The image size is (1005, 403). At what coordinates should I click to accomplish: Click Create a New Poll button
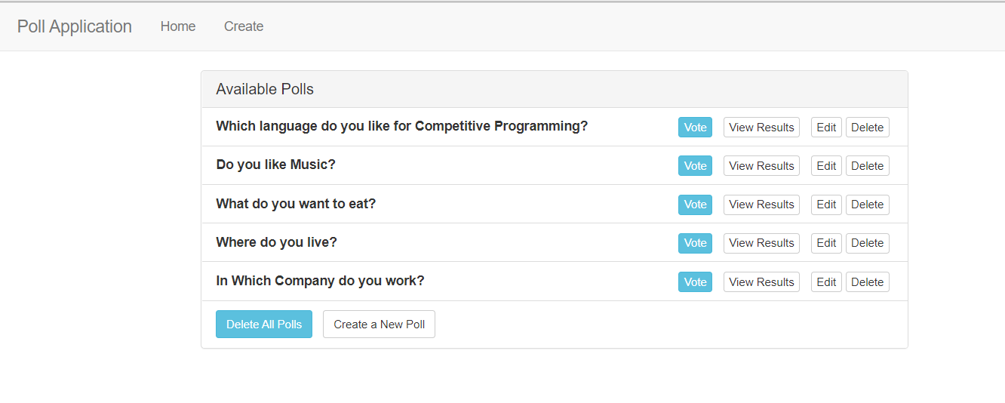tap(379, 325)
